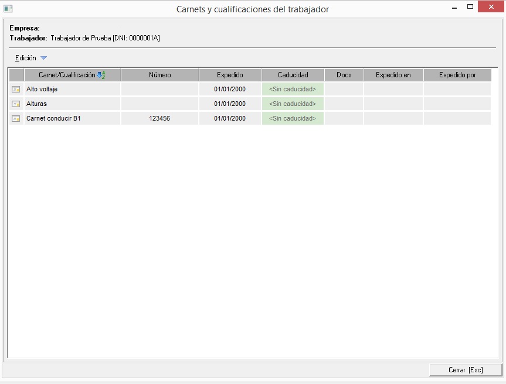Viewport: 506px width, 384px height.
Task: Close the window with the red X
Action: (x=490, y=7)
